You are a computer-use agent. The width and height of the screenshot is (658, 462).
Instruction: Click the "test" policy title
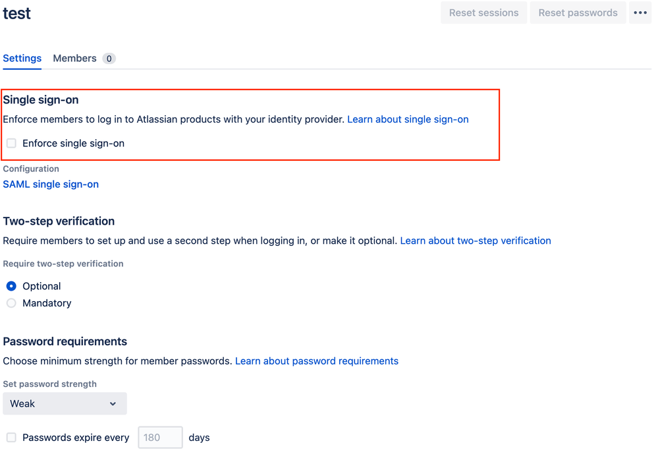(17, 13)
